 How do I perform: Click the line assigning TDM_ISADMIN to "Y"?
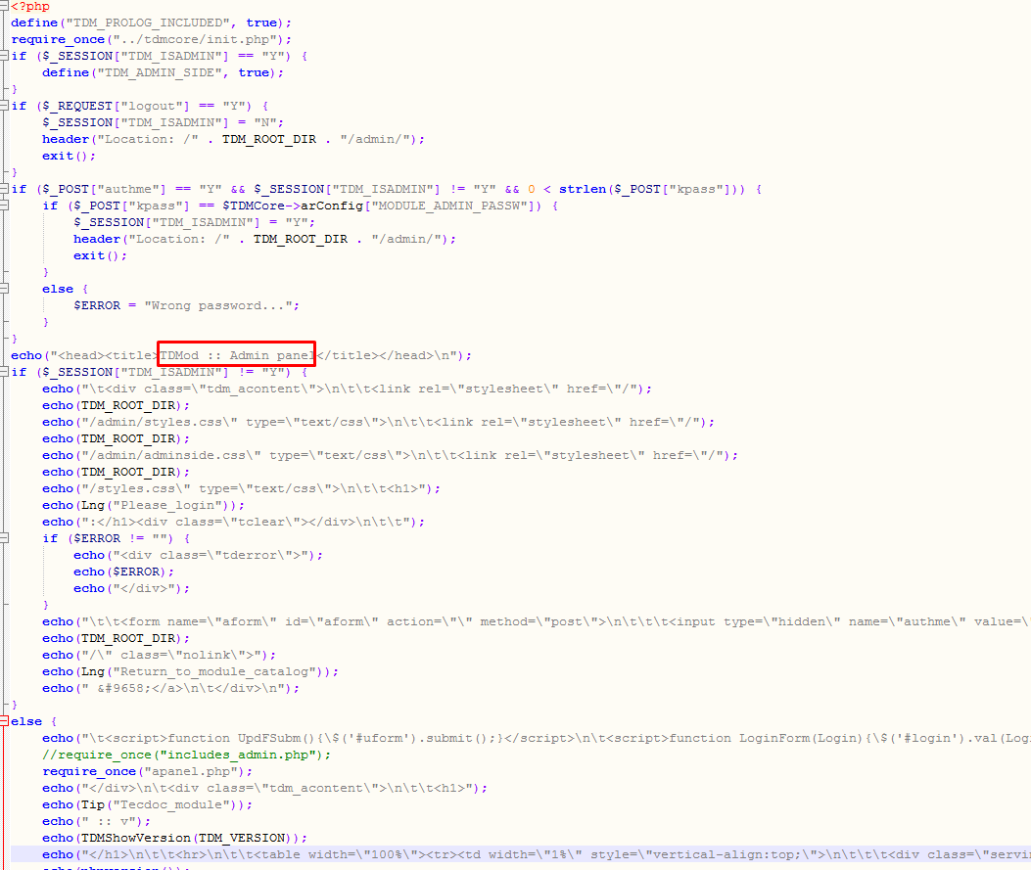(x=195, y=223)
